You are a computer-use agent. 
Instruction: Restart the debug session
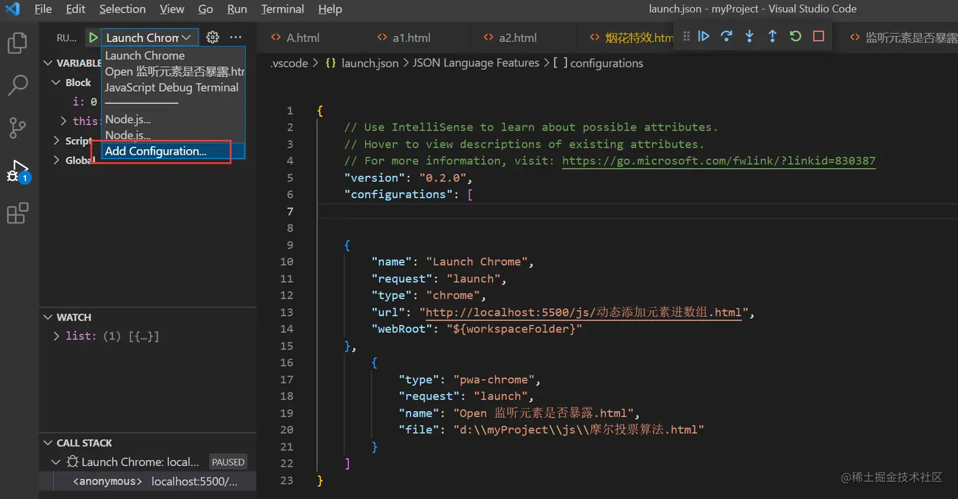click(796, 37)
